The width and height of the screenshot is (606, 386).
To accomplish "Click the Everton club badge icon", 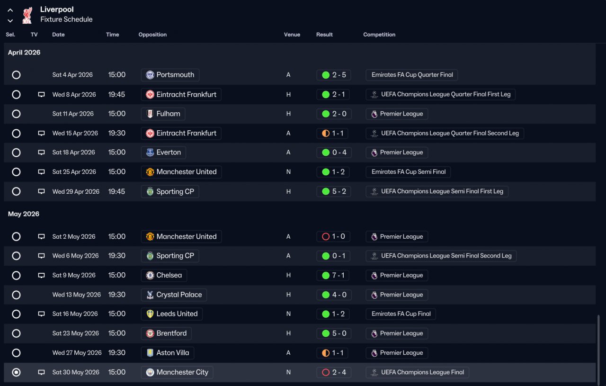I will click(150, 153).
